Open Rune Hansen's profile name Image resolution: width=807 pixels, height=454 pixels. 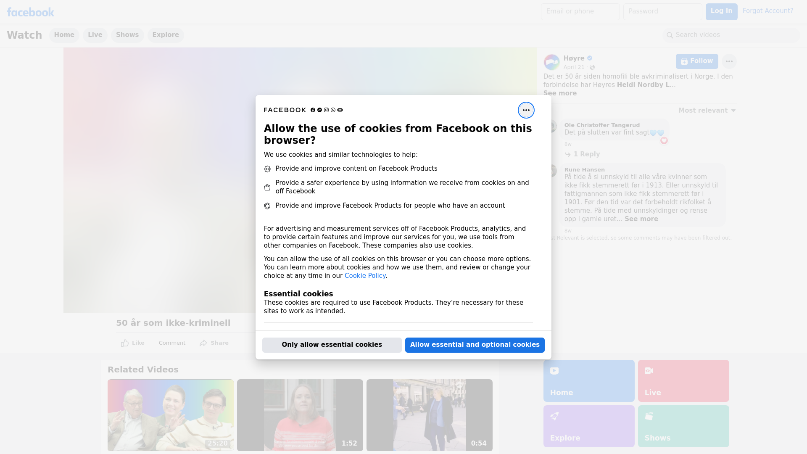[x=584, y=169]
